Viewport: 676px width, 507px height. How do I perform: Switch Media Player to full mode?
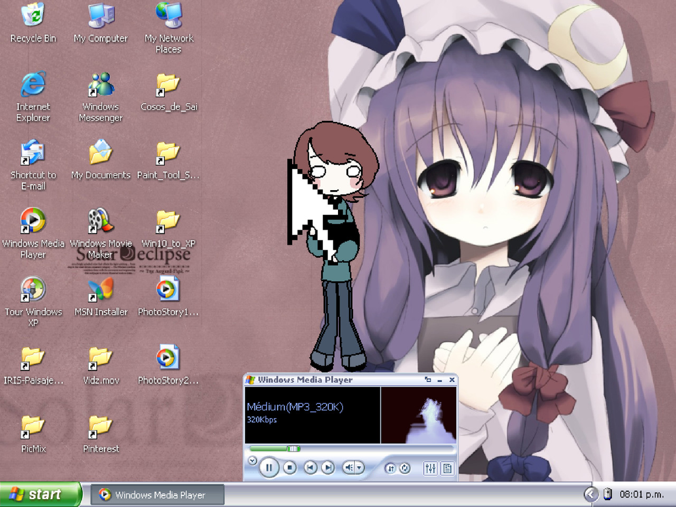point(428,380)
